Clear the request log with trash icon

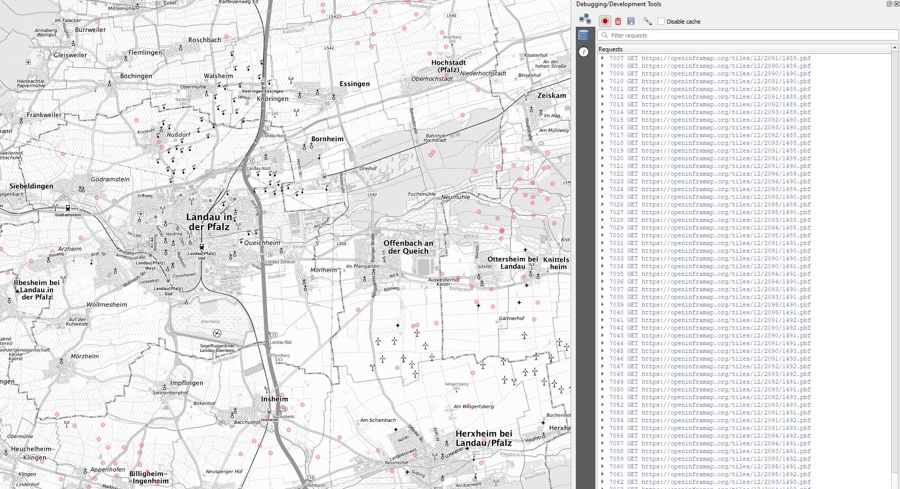tap(618, 21)
